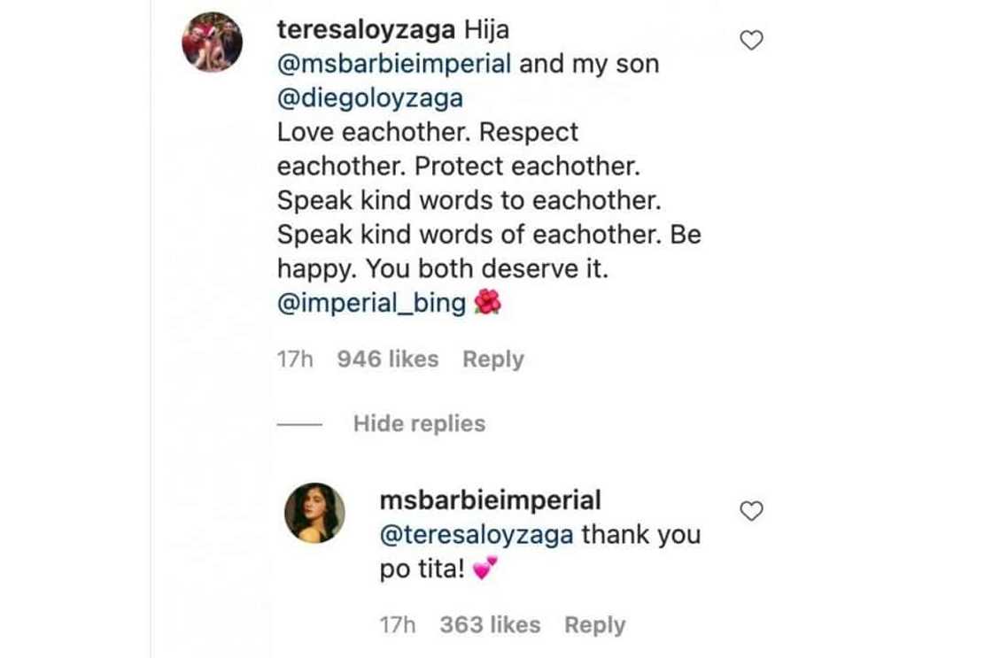Open the bold teresaloyzaga username above comment
The image size is (992, 658).
pyautogui.click(x=367, y=30)
